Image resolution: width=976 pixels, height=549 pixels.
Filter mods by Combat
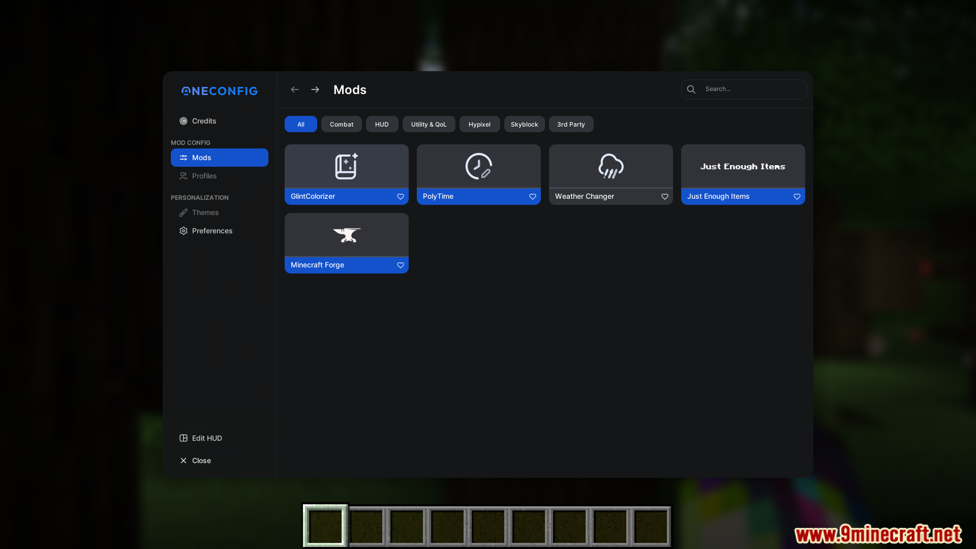[342, 124]
